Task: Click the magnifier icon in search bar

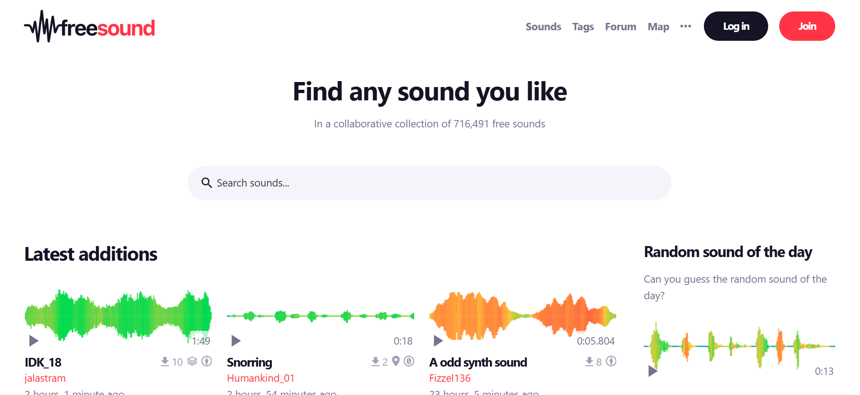Action: 207,183
